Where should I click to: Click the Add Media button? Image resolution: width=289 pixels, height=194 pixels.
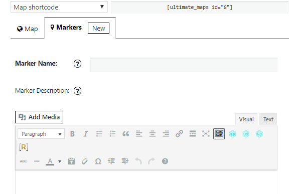pyautogui.click(x=39, y=117)
